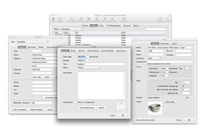This screenshot has width=206, height=138.
Task: Open the Delivery tab in Order dialog
Action: [81, 51]
